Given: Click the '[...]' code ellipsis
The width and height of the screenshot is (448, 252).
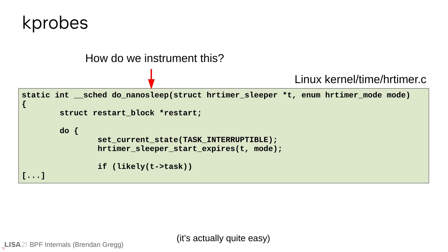Looking at the screenshot, I should 33,176.
